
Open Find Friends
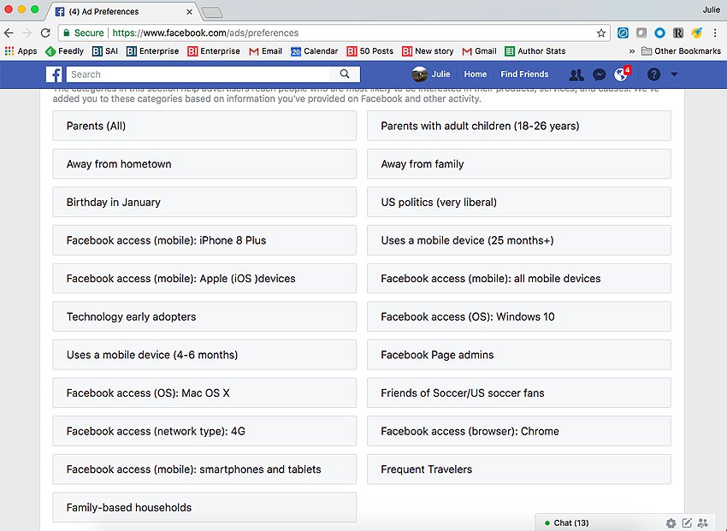pyautogui.click(x=524, y=74)
